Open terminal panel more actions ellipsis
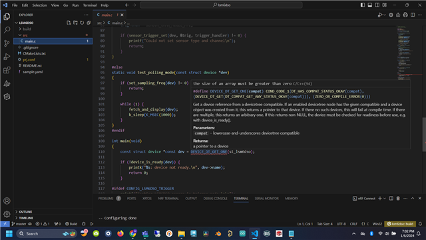The height and width of the screenshot is (240, 426). coord(405,199)
